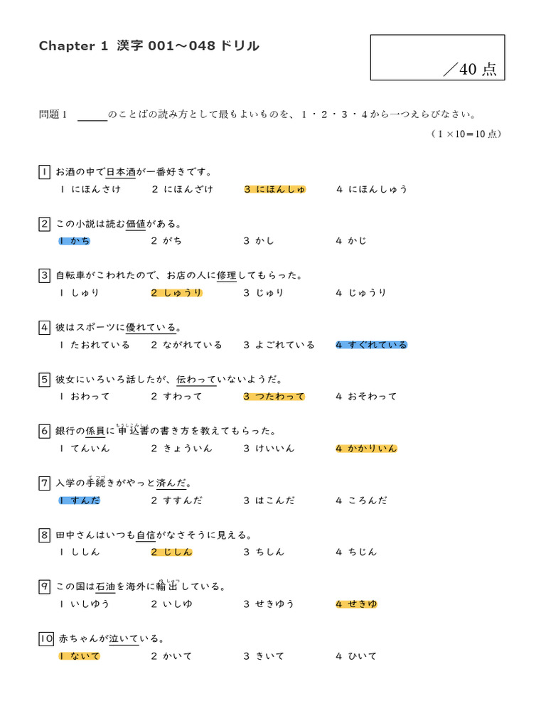Click the boxed question number 5
This screenshot has width=546, height=728.
(x=44, y=380)
